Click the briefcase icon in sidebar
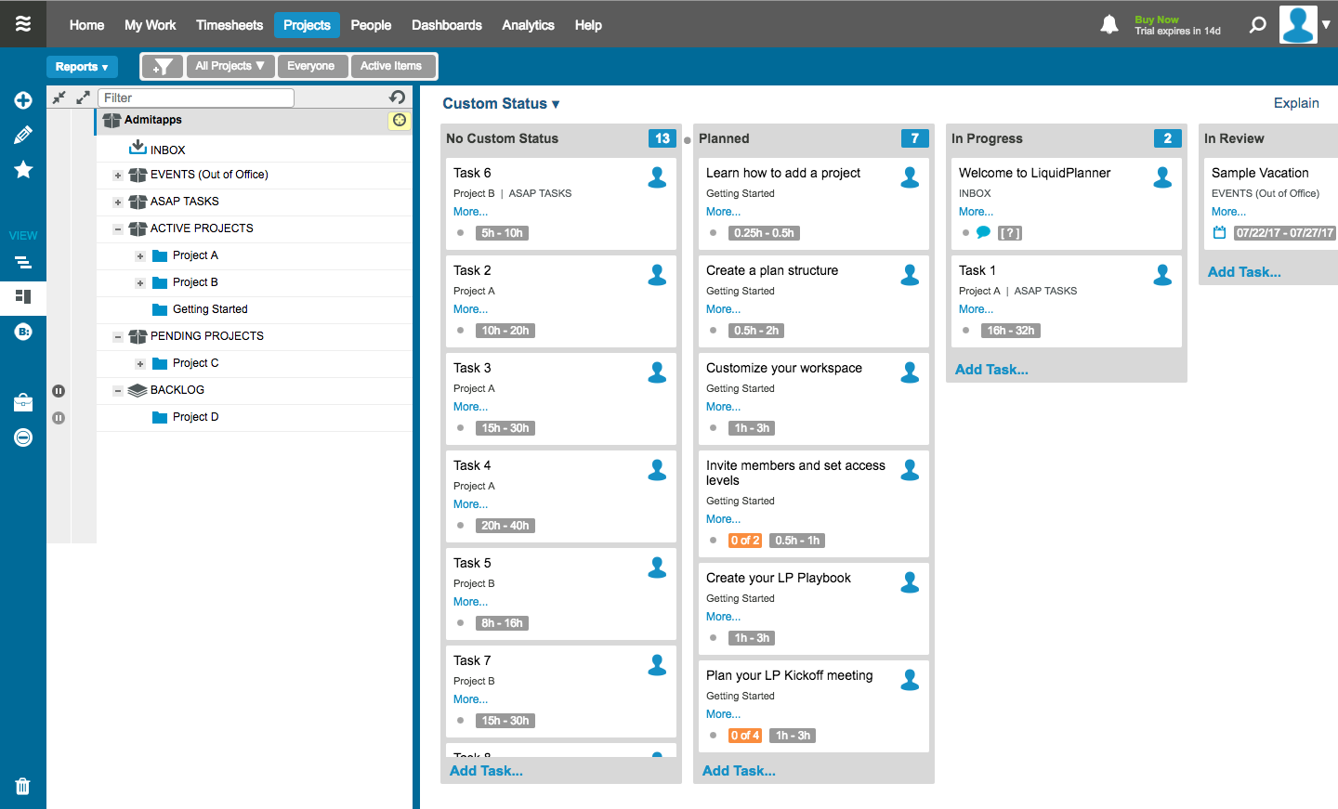The image size is (1338, 809). (x=22, y=401)
